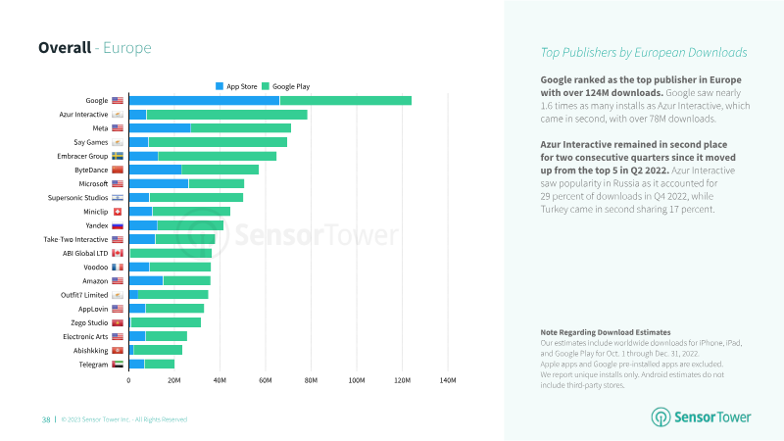Click the France flag next to Voodoo
The width and height of the screenshot is (784, 441).
point(118,267)
